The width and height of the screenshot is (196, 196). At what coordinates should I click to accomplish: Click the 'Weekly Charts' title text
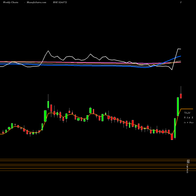[x=11, y=2]
